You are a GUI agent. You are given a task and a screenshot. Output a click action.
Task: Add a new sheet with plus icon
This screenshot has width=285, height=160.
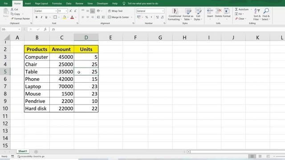pos(36,152)
